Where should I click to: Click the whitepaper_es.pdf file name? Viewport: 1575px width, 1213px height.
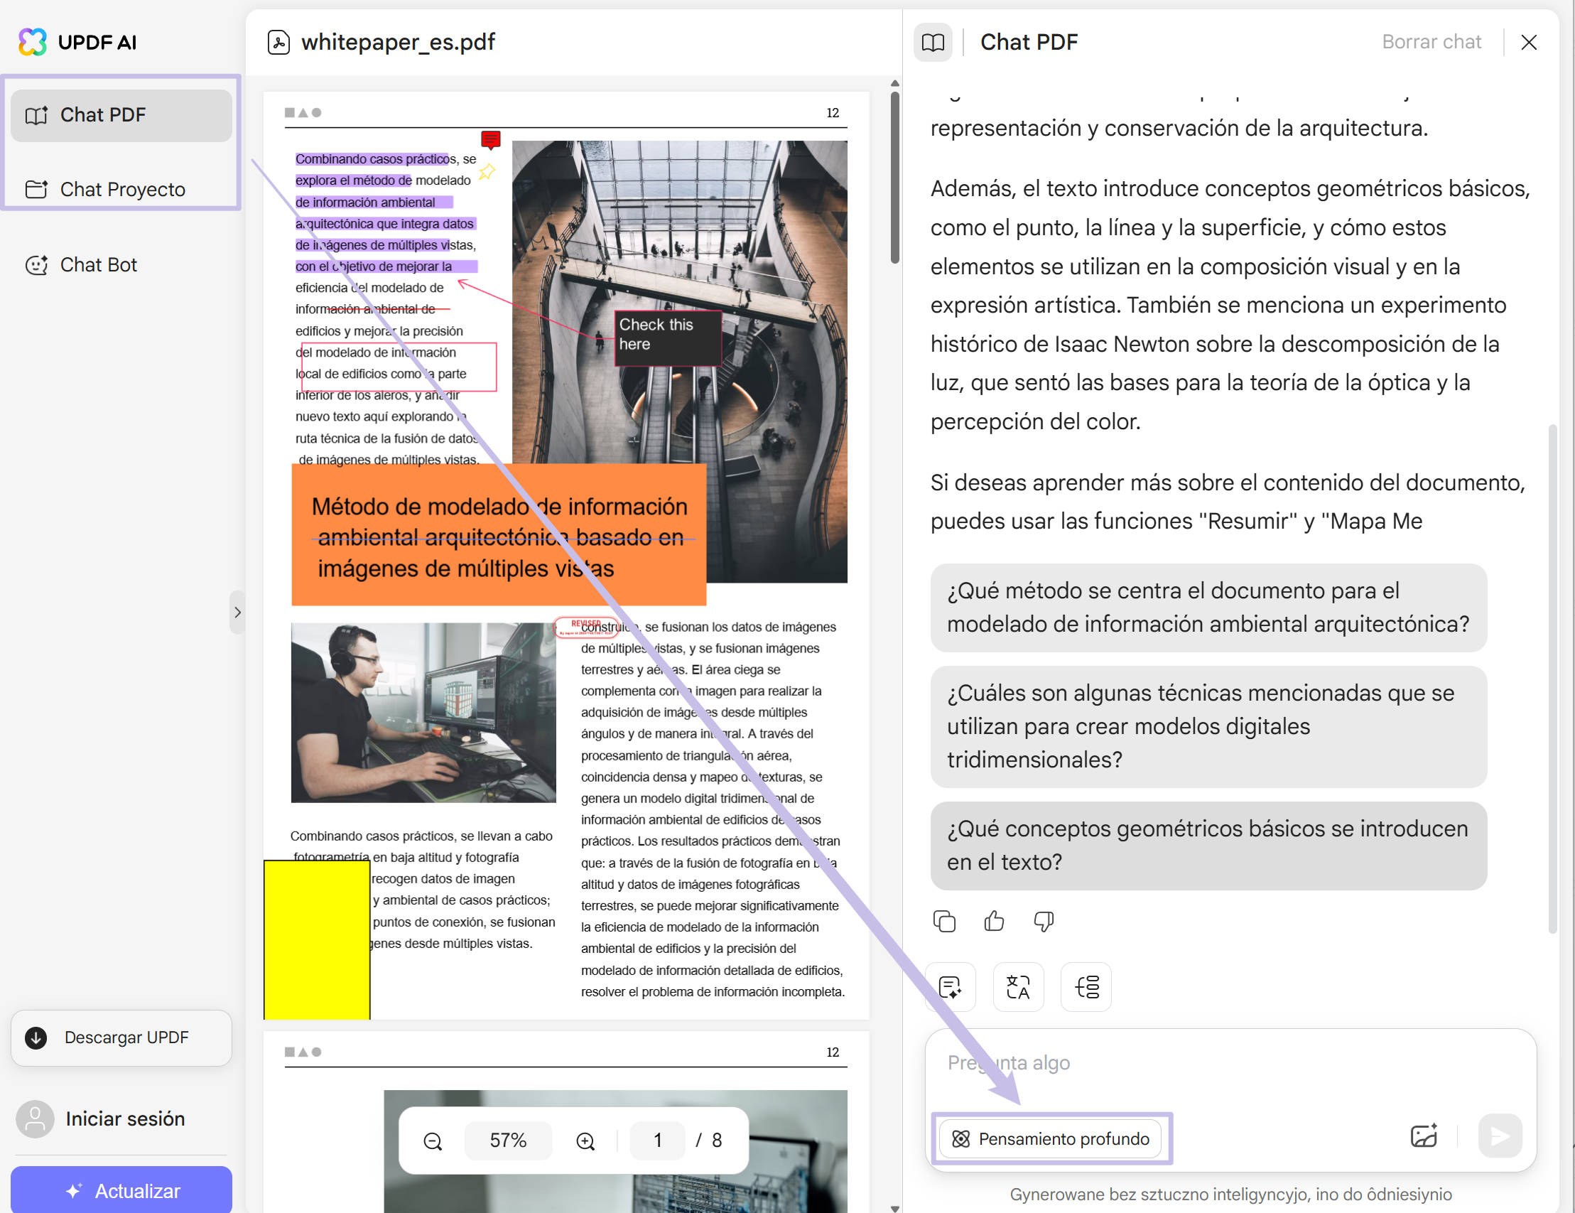click(x=398, y=42)
